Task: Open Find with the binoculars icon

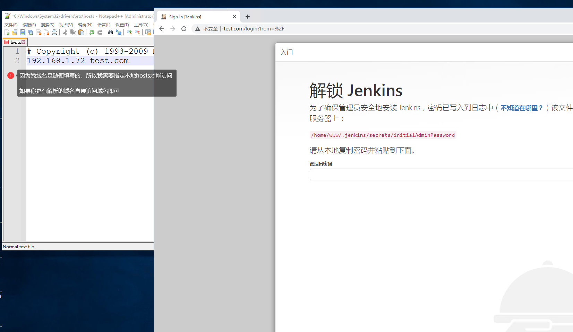Action: pos(110,32)
